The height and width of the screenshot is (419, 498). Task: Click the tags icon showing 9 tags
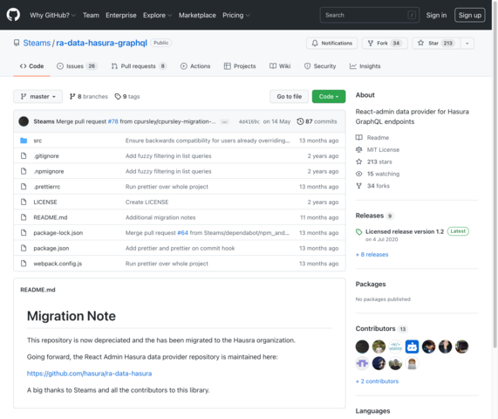(118, 96)
